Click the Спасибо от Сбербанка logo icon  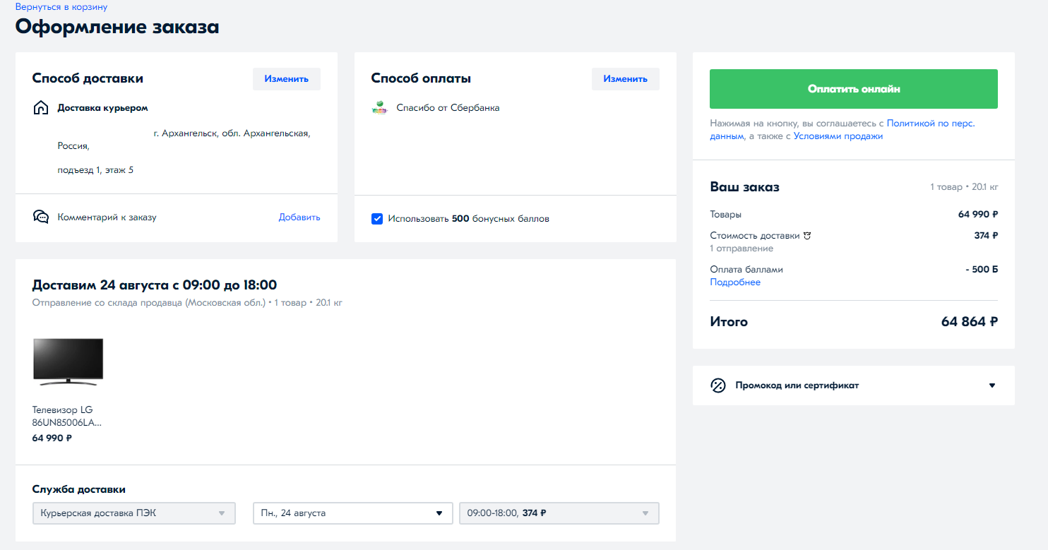(x=380, y=108)
